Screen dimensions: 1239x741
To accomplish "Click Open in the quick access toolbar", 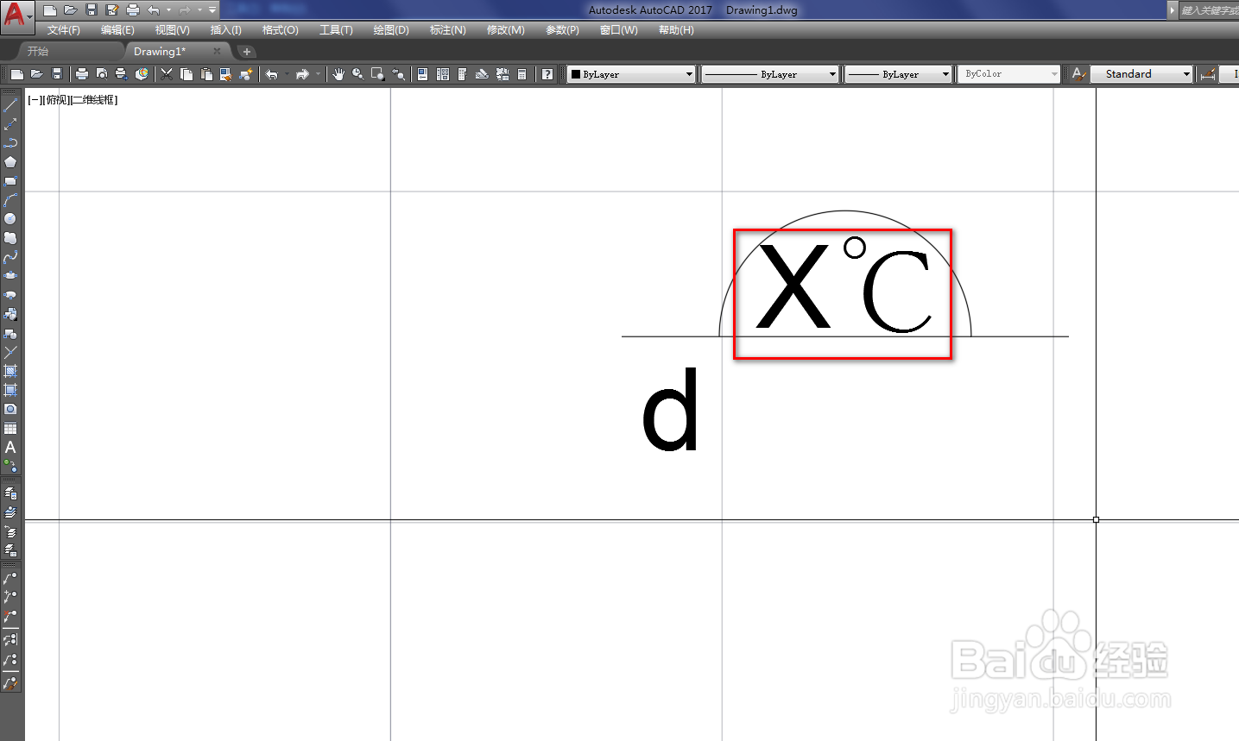I will click(x=71, y=10).
